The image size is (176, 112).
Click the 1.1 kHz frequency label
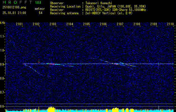pyautogui.click(x=2, y=36)
